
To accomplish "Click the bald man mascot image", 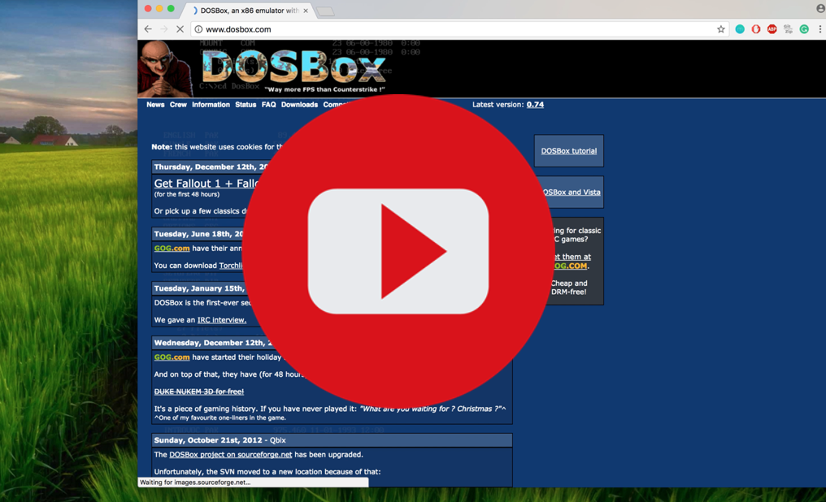I will pos(164,69).
